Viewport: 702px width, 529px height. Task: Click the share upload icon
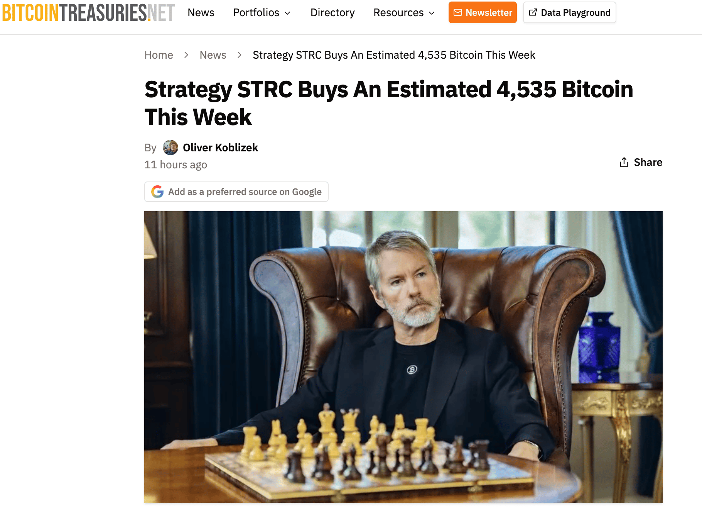click(x=624, y=162)
